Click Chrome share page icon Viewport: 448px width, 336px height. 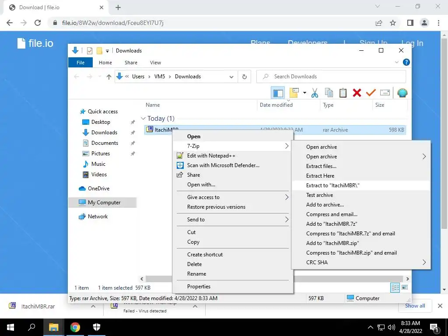(x=379, y=23)
